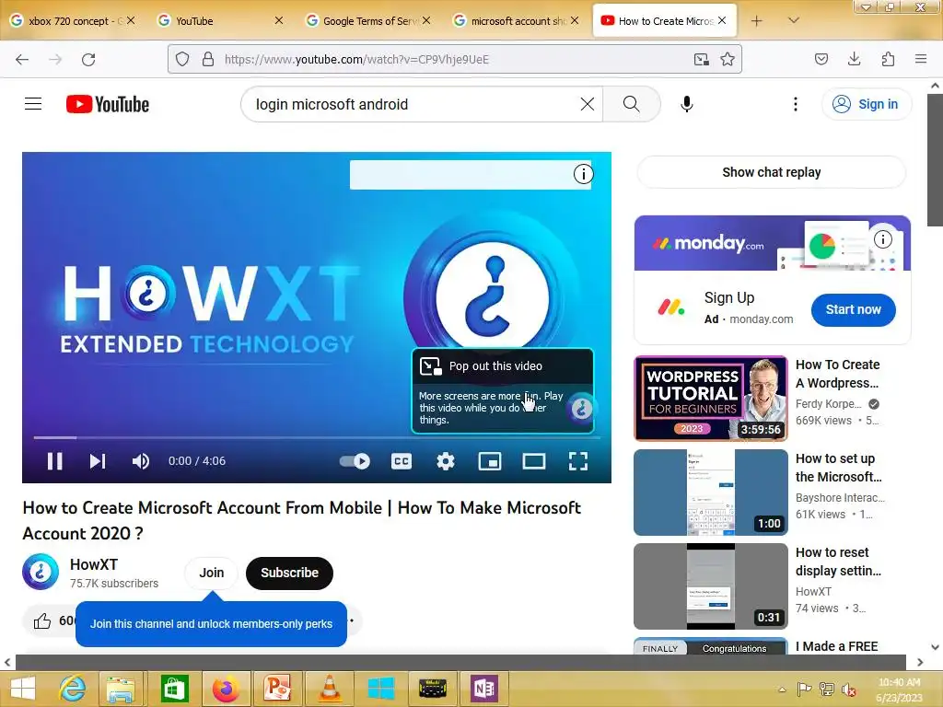943x707 pixels.
Task: Subscribe to HowXT channel
Action: pyautogui.click(x=289, y=573)
